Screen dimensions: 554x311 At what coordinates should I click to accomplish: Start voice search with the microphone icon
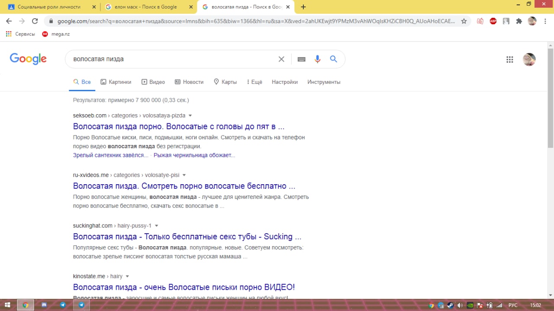tap(318, 59)
